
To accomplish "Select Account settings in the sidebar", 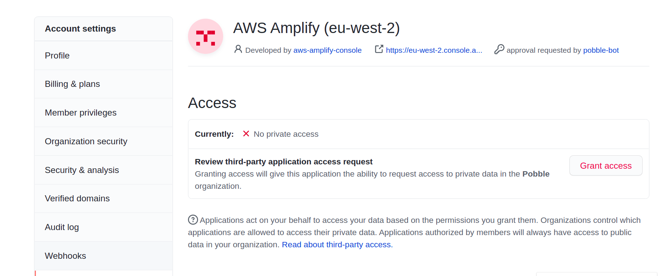I will [x=80, y=28].
